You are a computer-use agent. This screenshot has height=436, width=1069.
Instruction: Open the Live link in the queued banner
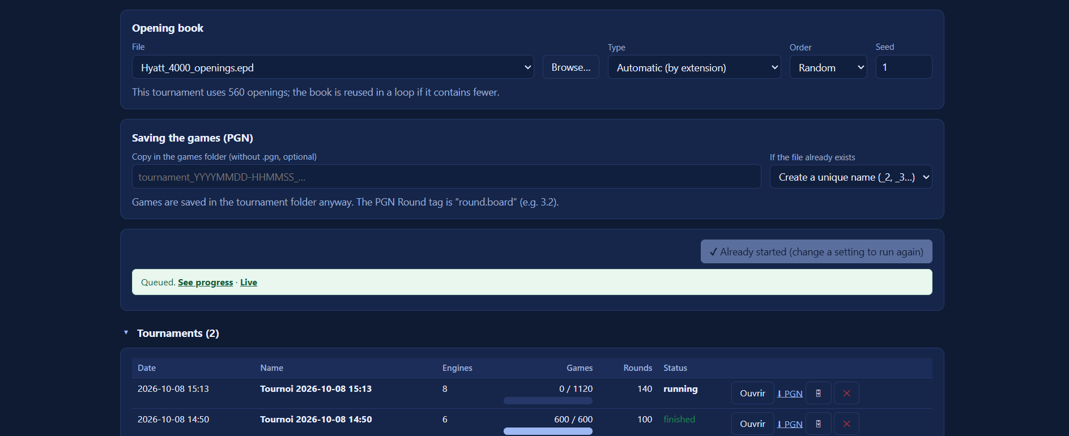[249, 282]
